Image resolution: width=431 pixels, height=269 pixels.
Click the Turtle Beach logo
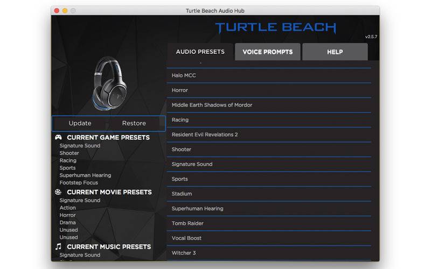pyautogui.click(x=275, y=28)
